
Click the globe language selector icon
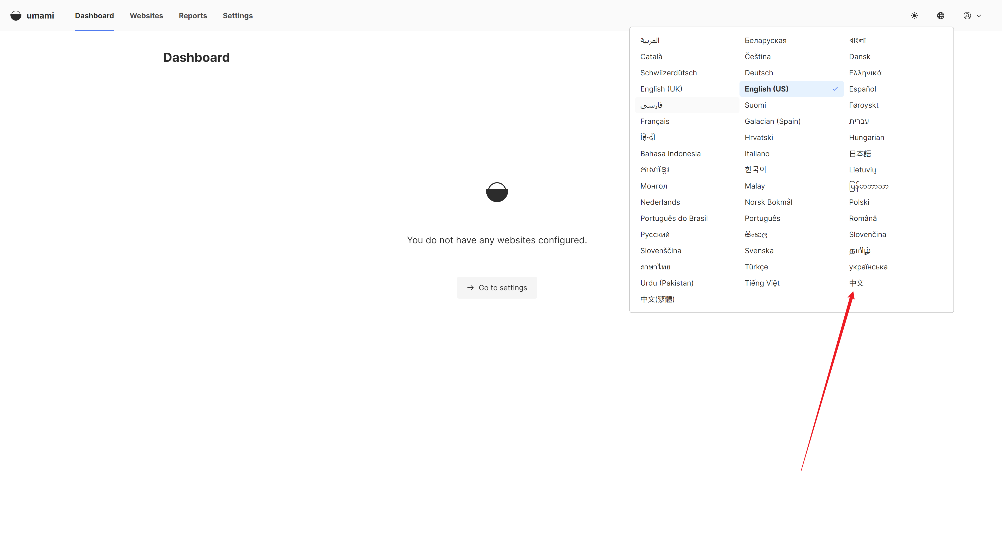(x=940, y=16)
